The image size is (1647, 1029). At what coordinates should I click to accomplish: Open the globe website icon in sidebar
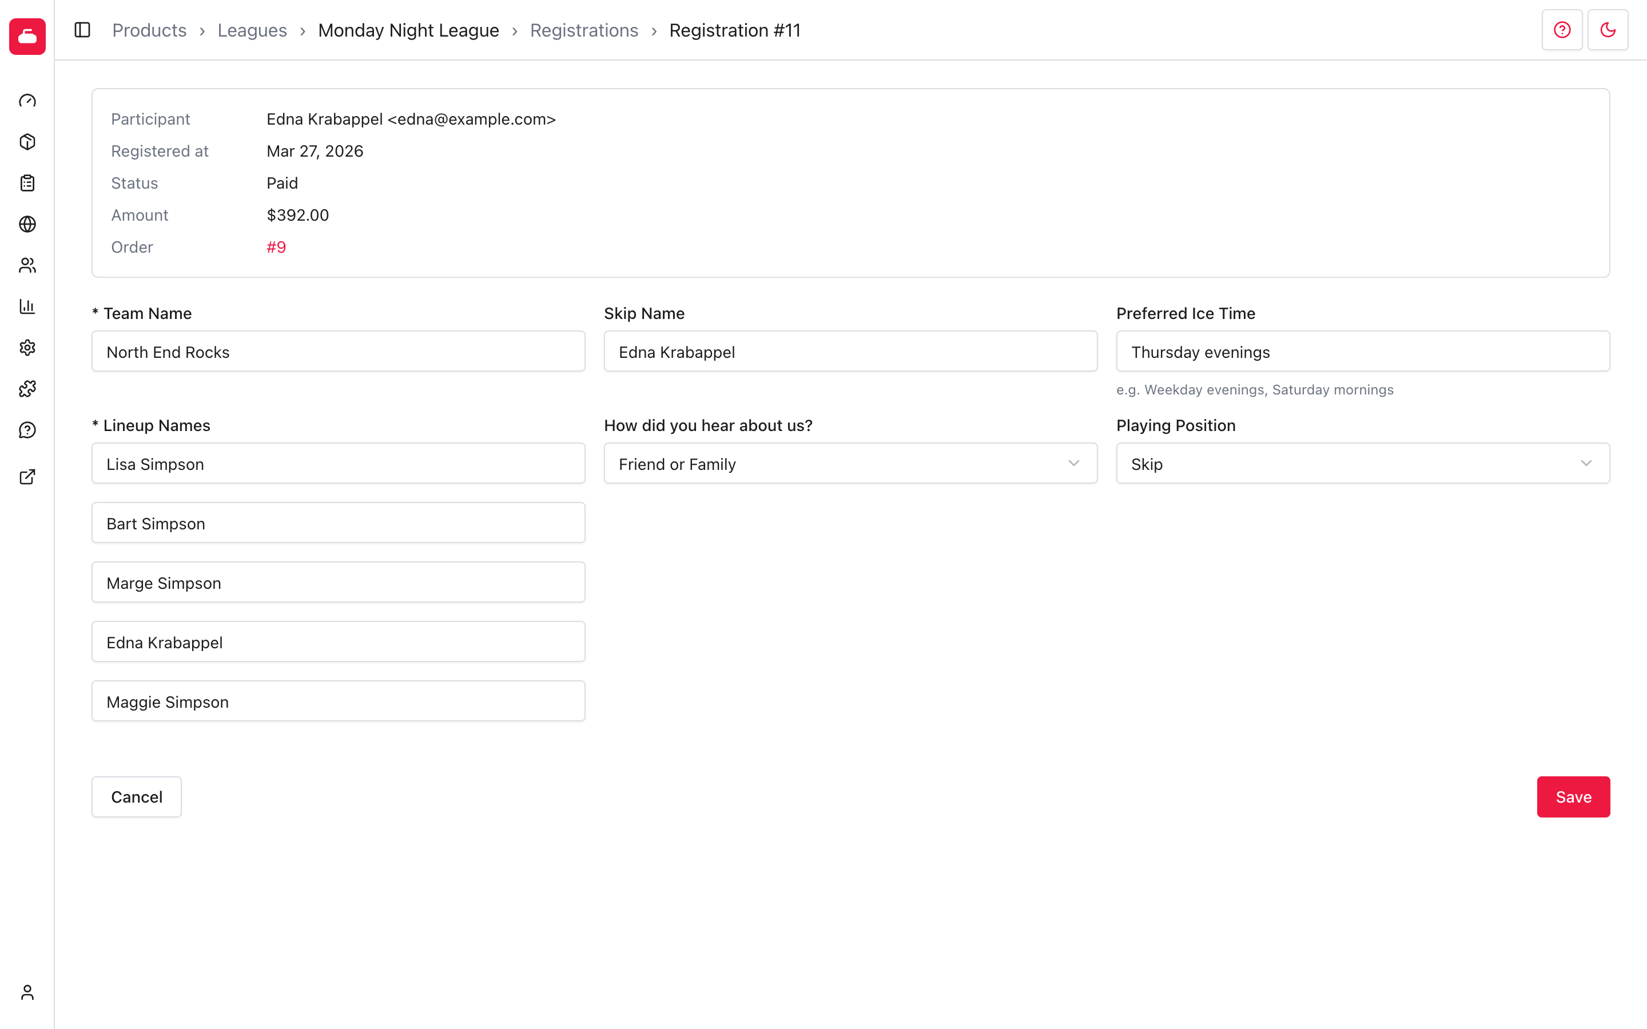point(27,224)
